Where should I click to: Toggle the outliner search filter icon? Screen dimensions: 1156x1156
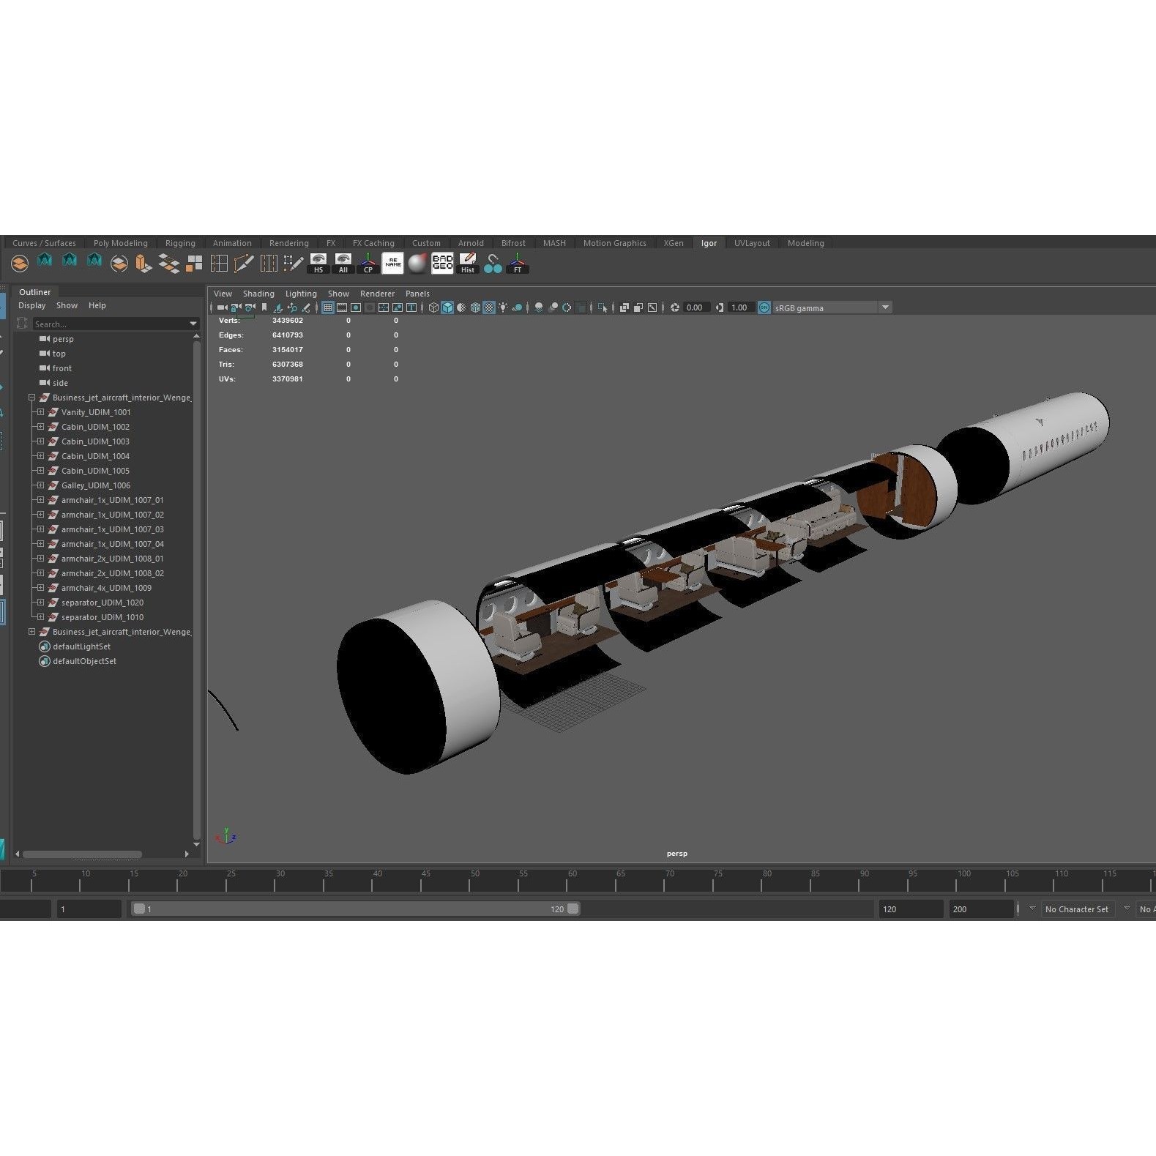[22, 324]
